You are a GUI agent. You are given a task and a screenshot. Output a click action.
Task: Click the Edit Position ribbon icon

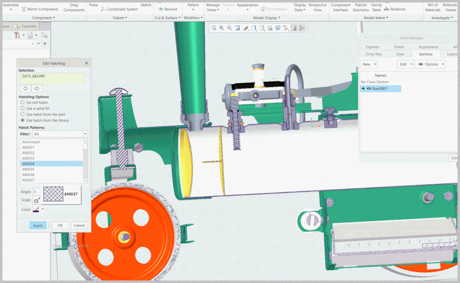[x=263, y=9]
